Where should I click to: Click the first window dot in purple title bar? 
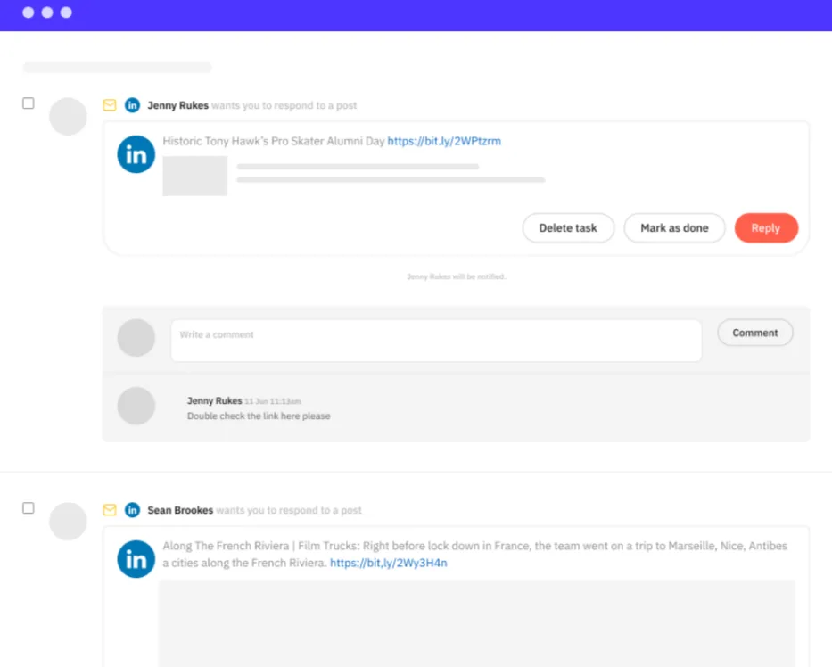tap(29, 12)
